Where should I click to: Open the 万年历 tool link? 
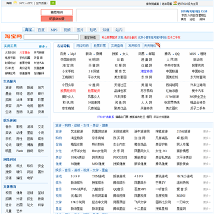click(x=10, y=68)
